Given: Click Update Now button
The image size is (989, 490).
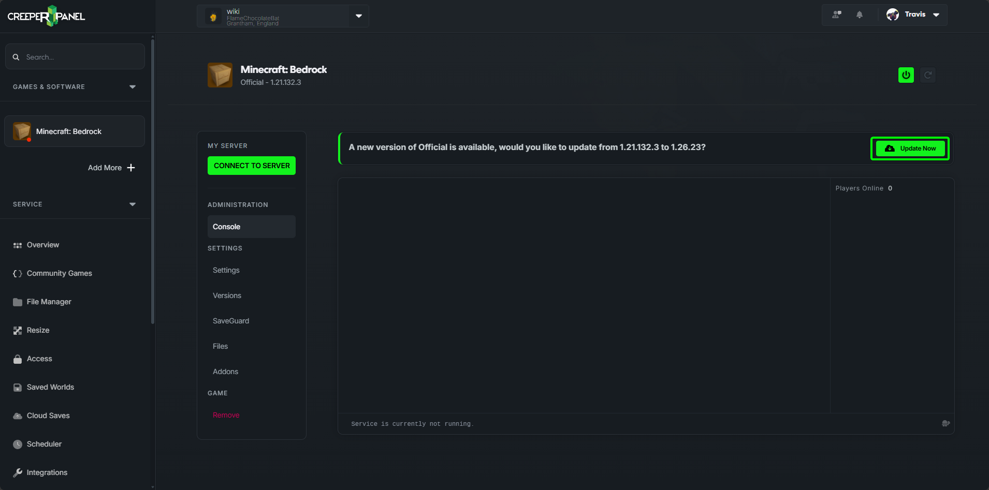Looking at the screenshot, I should coord(910,149).
